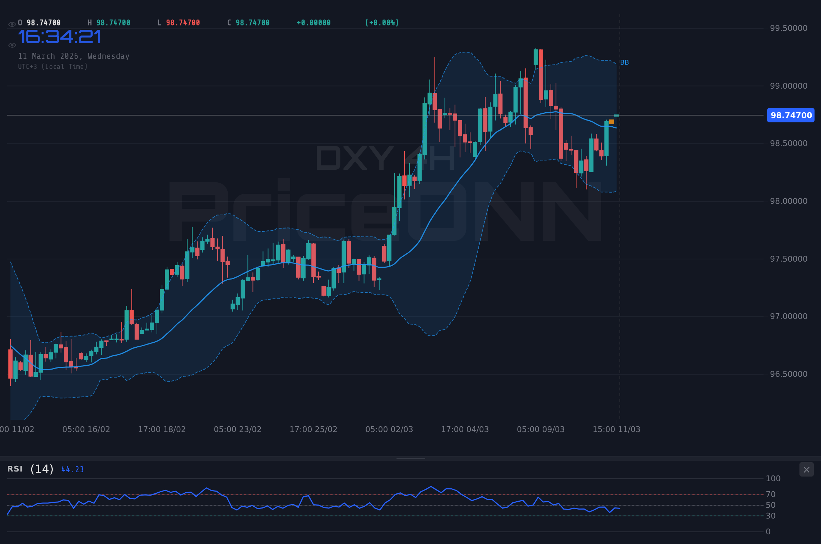Select the candle countdown timer 16:34:21

(59, 37)
